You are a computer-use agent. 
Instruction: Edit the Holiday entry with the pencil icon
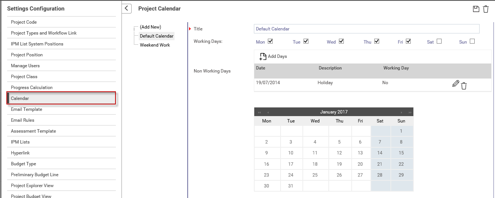(456, 84)
